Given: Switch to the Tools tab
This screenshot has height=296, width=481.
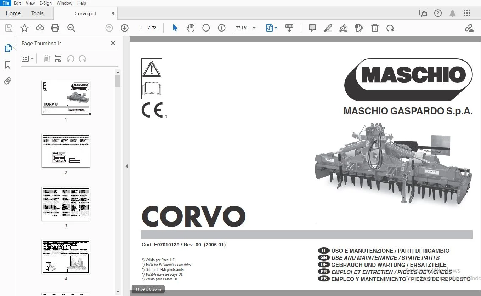Looking at the screenshot, I should tap(37, 13).
